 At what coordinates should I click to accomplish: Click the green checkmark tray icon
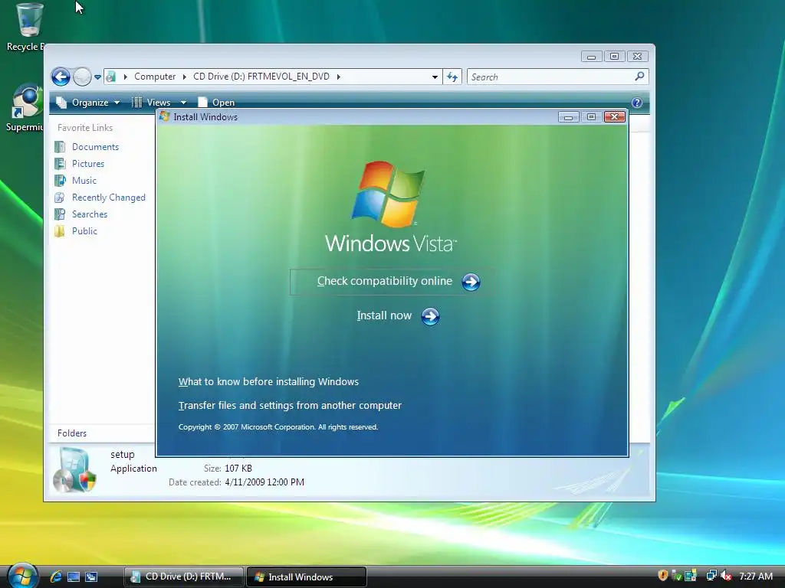tap(676, 576)
